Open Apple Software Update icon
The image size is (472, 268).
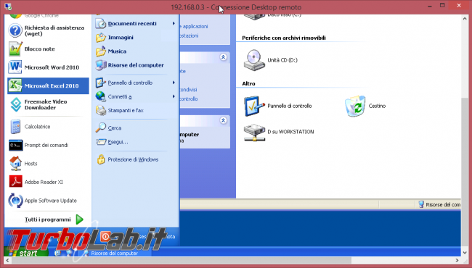coord(16,201)
